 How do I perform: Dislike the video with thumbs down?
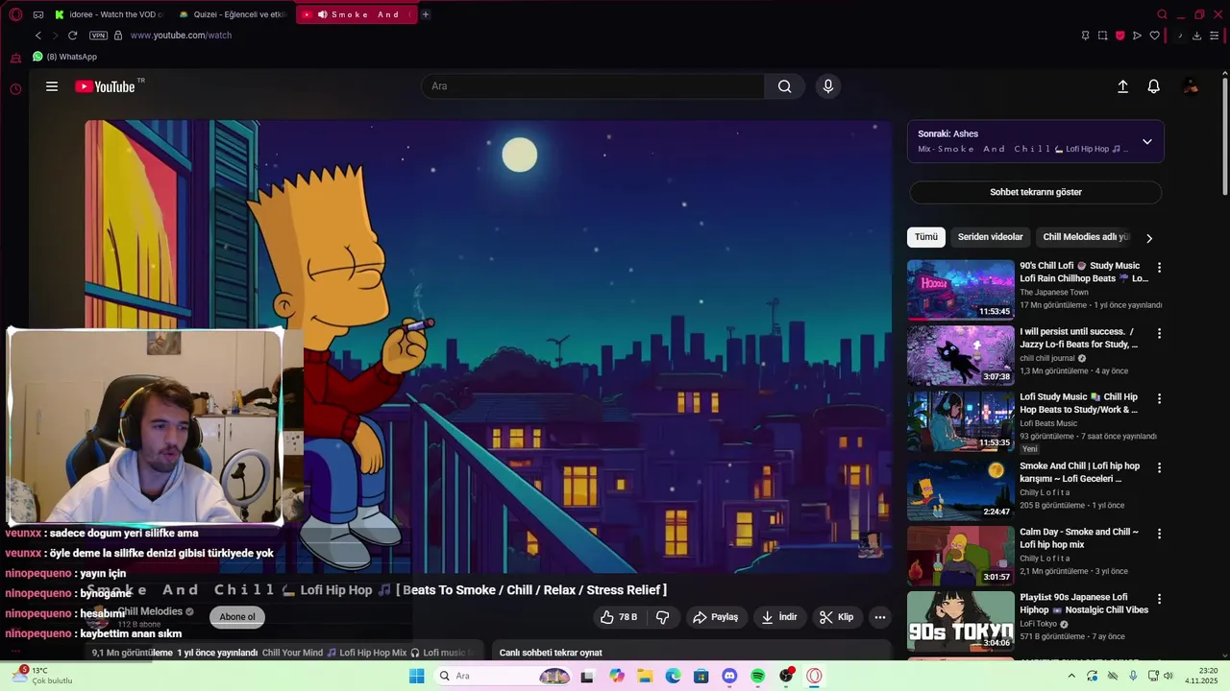pos(663,617)
